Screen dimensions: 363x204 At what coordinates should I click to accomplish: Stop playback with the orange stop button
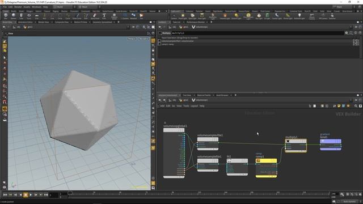tap(26, 195)
